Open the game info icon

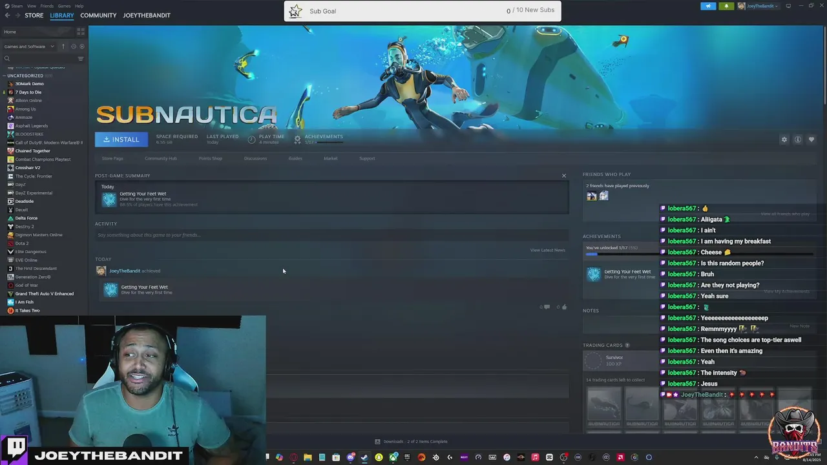coord(798,139)
